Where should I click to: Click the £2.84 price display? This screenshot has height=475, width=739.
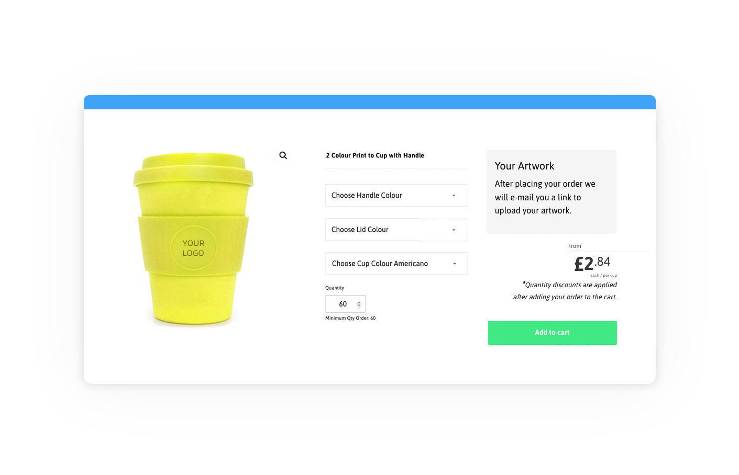click(x=592, y=263)
